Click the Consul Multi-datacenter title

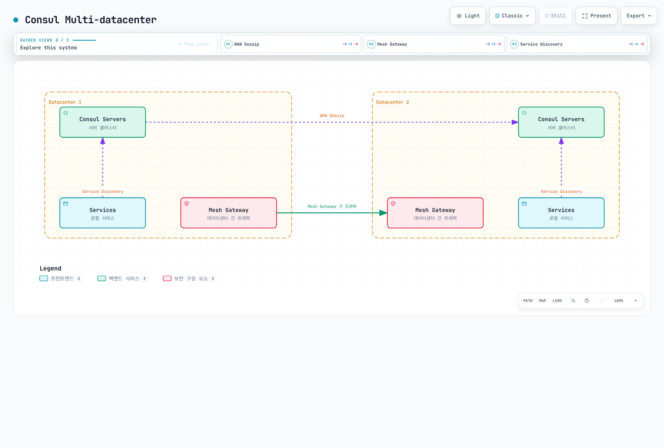tap(91, 20)
